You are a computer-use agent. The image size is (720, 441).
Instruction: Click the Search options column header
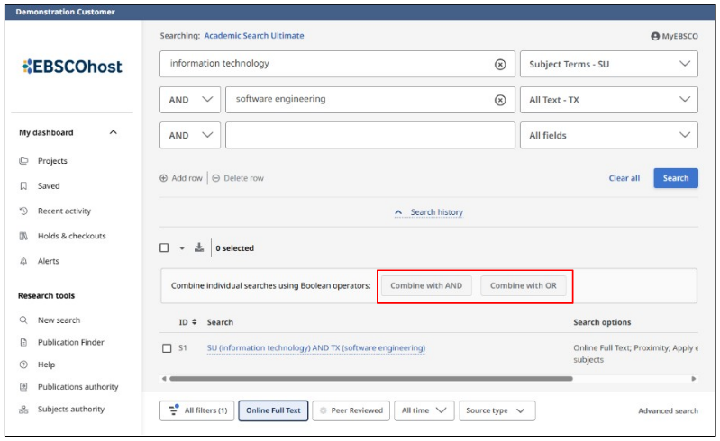tap(602, 322)
